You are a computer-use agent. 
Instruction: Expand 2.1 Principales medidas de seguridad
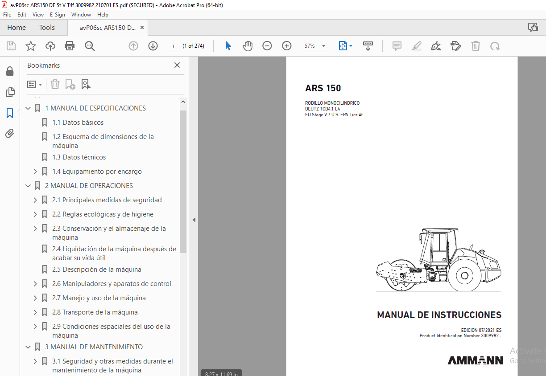(x=35, y=200)
